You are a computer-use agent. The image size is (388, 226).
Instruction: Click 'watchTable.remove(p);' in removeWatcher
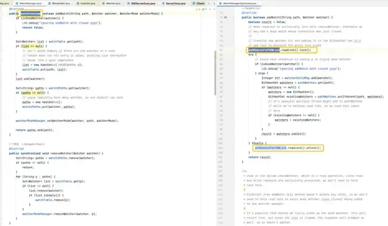(x=53, y=200)
